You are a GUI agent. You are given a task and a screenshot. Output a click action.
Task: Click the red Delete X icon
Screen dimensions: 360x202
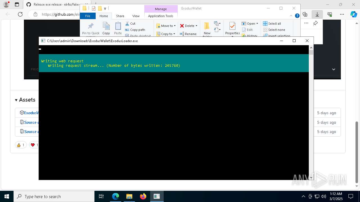[x=182, y=26]
